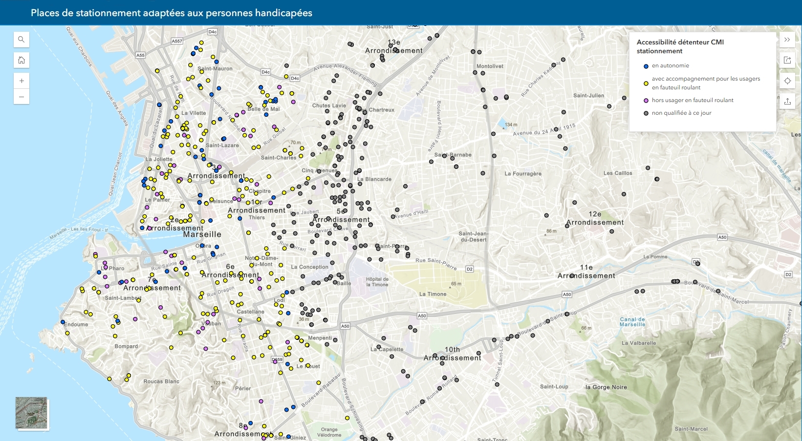Click the 'Marseille' city label
This screenshot has height=441, width=802.
(x=202, y=234)
